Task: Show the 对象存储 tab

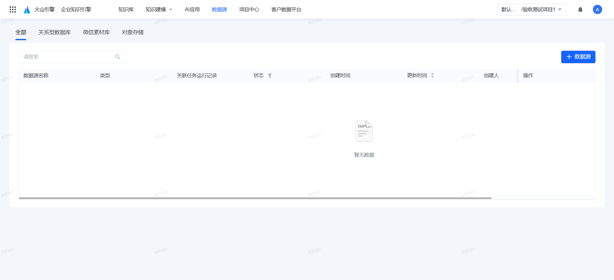Action: point(133,32)
